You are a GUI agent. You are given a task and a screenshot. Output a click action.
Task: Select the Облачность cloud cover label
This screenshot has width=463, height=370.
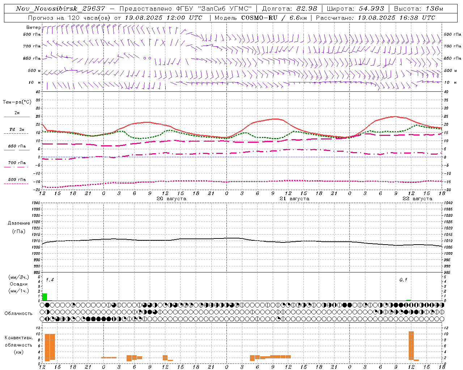coord(18,314)
